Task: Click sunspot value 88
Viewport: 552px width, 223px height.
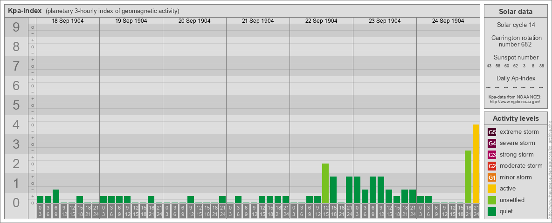Action: (541, 66)
